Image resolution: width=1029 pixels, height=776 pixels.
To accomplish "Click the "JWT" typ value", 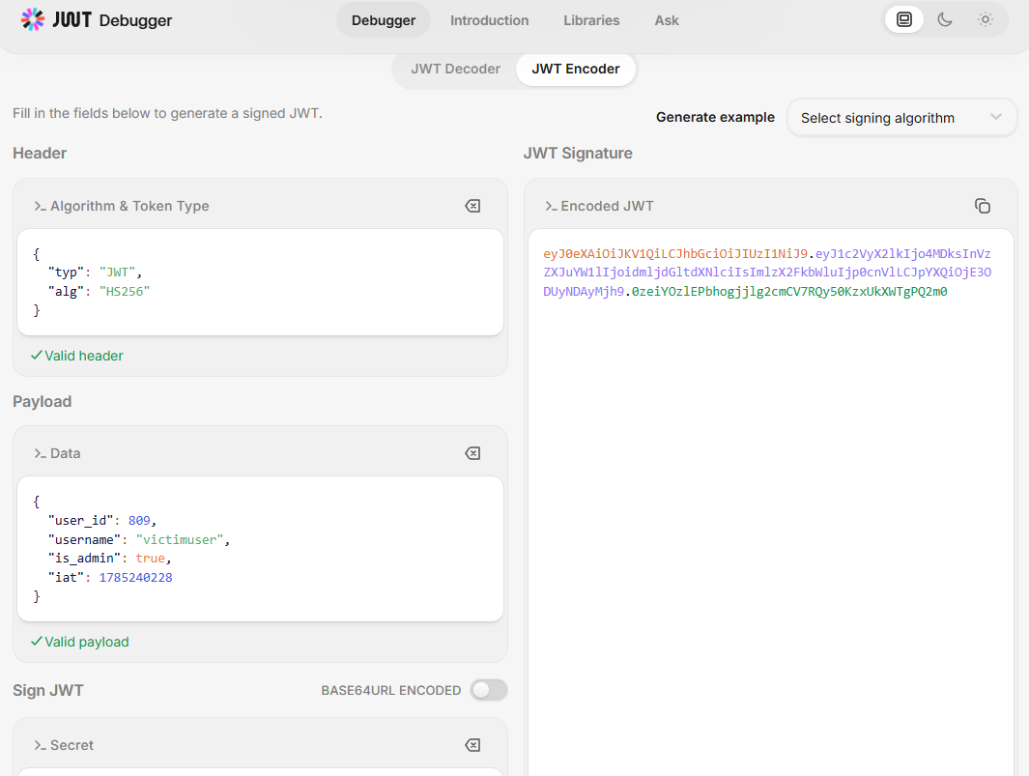I will click(118, 273).
